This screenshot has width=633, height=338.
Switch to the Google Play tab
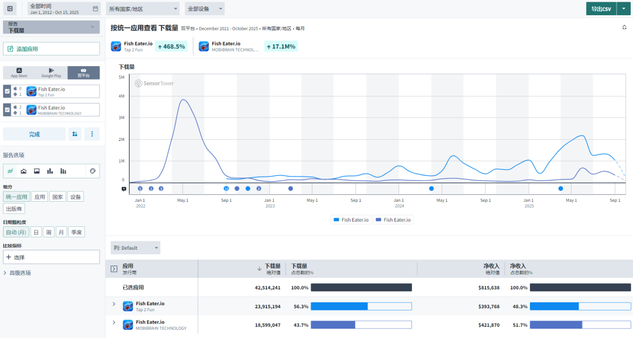(x=51, y=73)
